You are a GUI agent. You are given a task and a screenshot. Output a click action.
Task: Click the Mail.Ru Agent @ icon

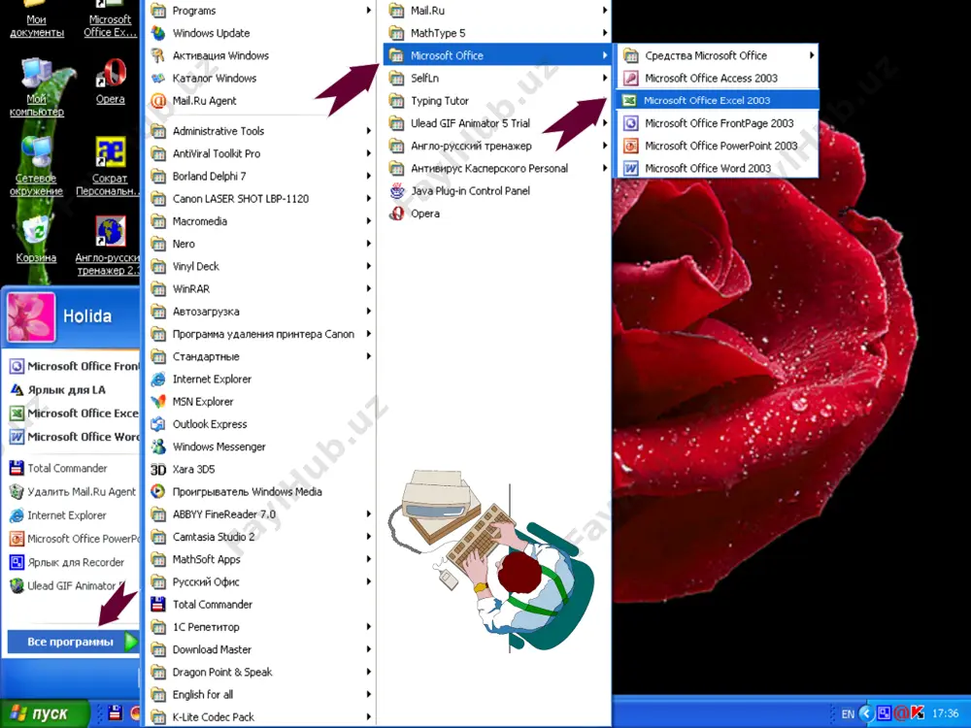pos(158,101)
